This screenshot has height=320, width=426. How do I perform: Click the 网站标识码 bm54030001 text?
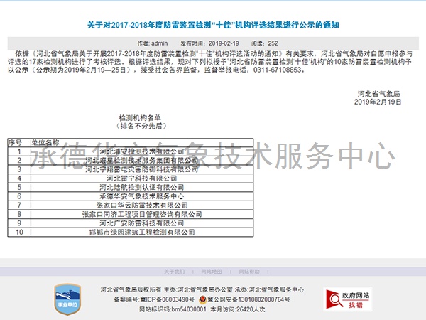tap(173, 309)
